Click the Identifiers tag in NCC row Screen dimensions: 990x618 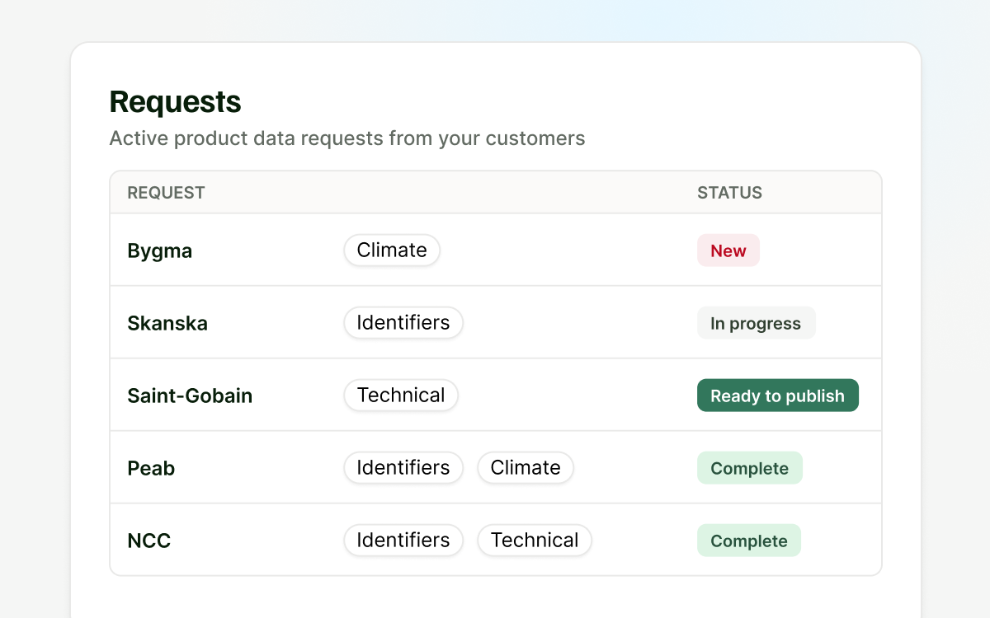[x=403, y=540]
